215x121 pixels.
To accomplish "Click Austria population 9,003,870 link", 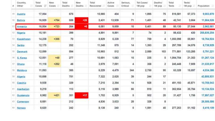I will (208, 14).
